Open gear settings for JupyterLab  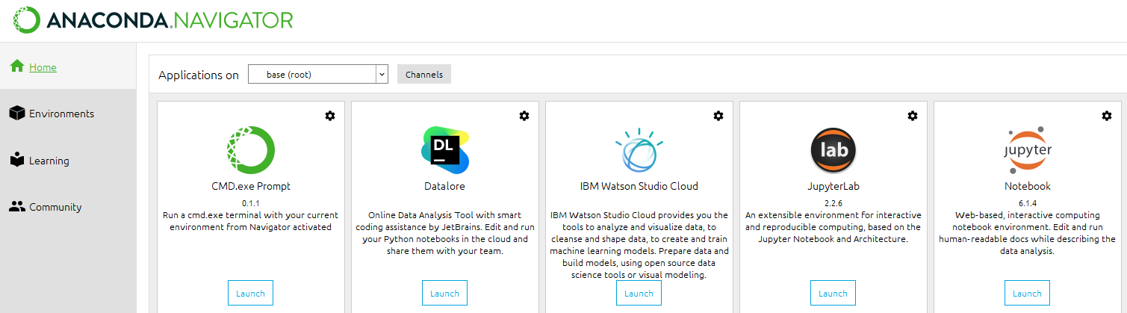913,116
